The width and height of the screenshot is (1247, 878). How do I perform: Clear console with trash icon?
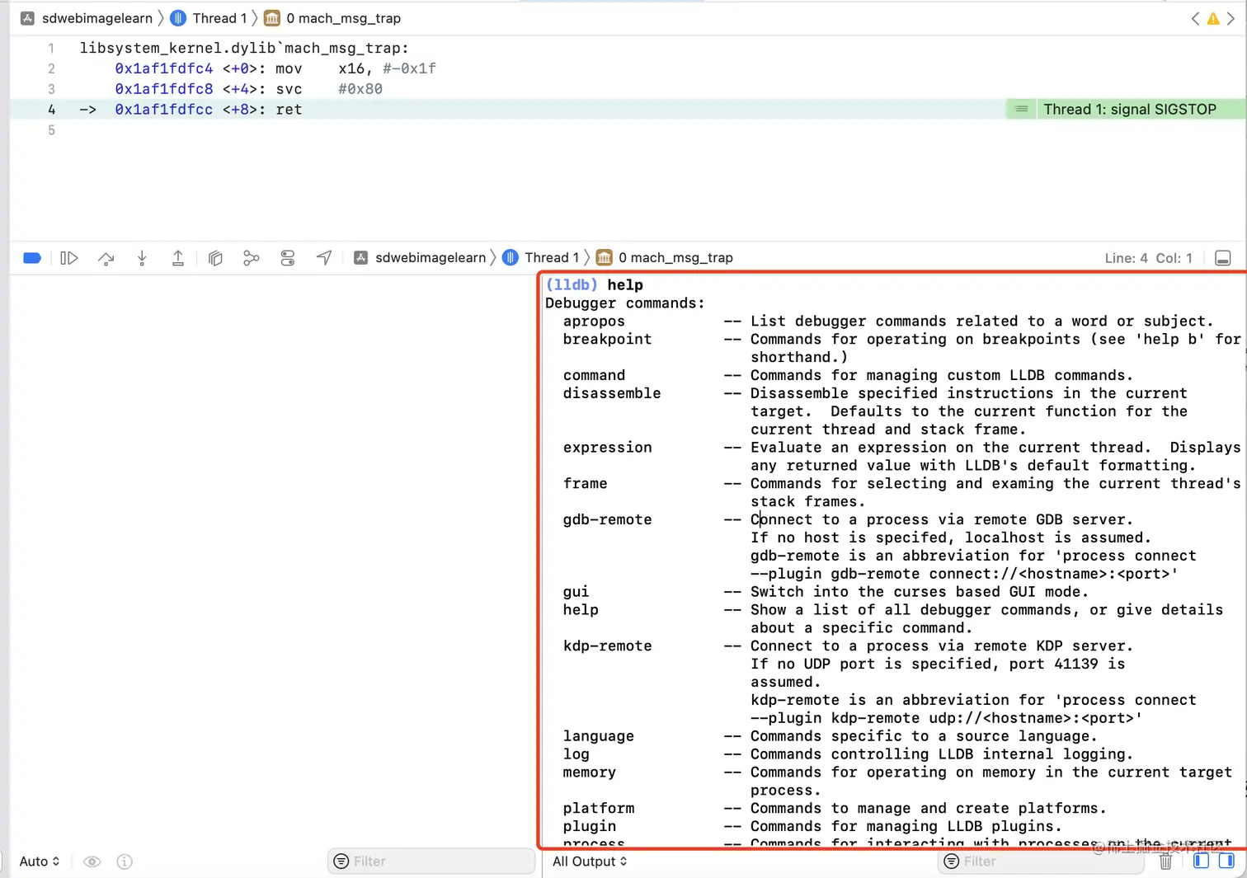point(1165,862)
